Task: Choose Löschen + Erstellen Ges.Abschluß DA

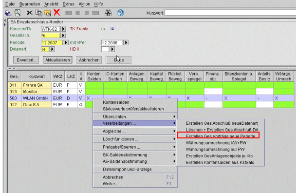Action: click(x=221, y=130)
